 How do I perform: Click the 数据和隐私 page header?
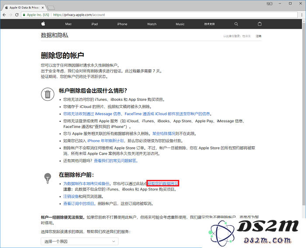tap(55, 35)
